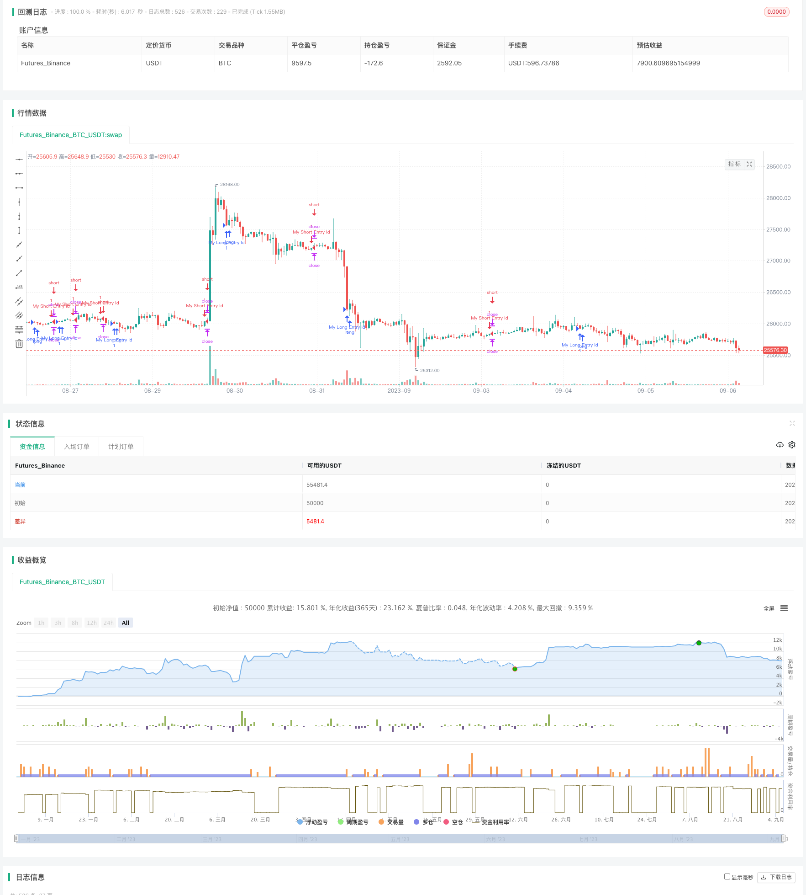This screenshot has width=806, height=895.
Task: Click the 0.0000 red badge
Action: coord(776,12)
